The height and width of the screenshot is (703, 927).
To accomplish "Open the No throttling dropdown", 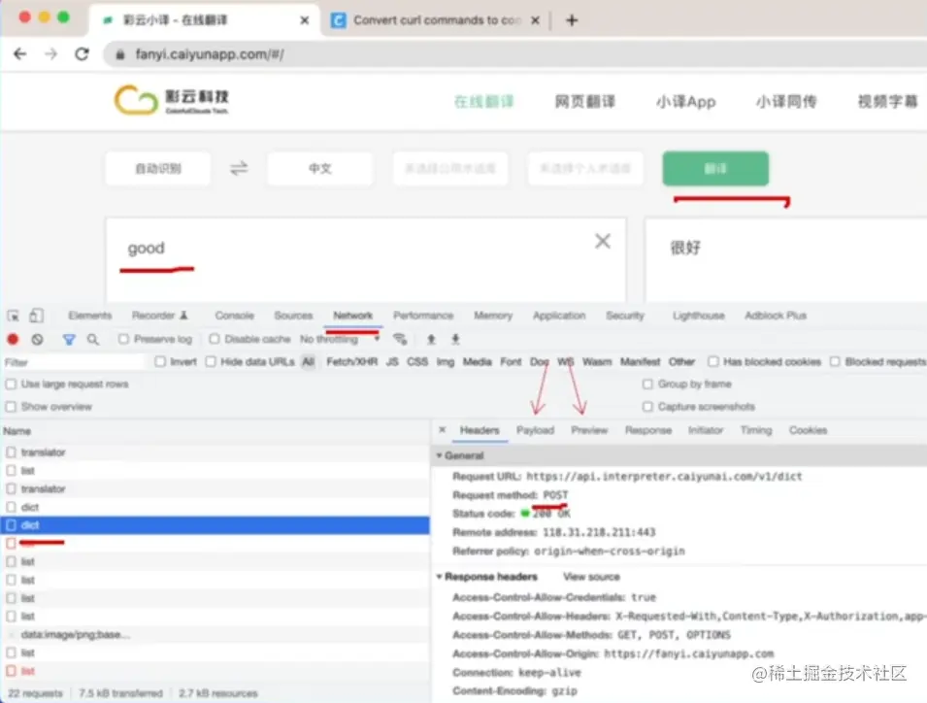I will [340, 339].
